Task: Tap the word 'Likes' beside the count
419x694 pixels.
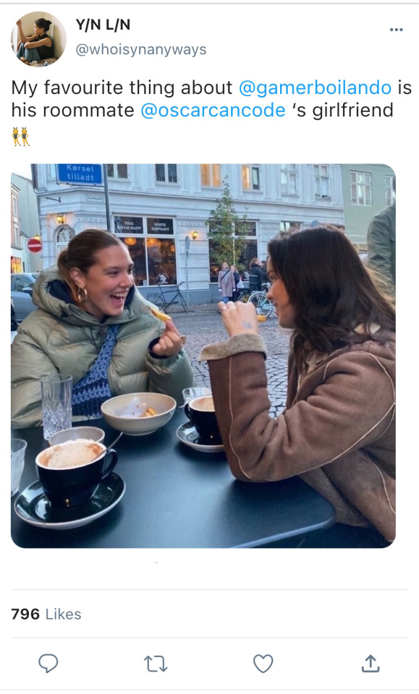Action: pyautogui.click(x=64, y=614)
